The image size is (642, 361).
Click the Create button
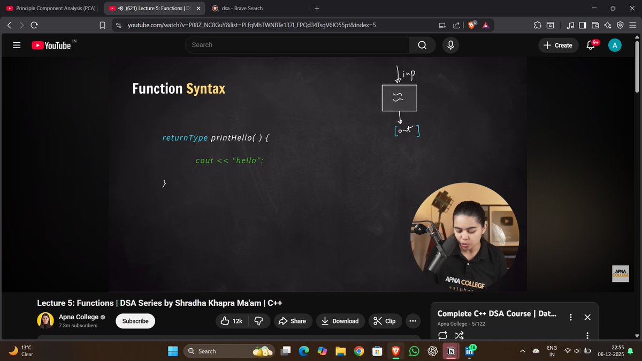click(x=558, y=45)
